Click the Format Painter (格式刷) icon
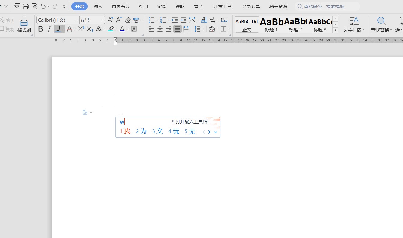The height and width of the screenshot is (238, 403). click(24, 24)
